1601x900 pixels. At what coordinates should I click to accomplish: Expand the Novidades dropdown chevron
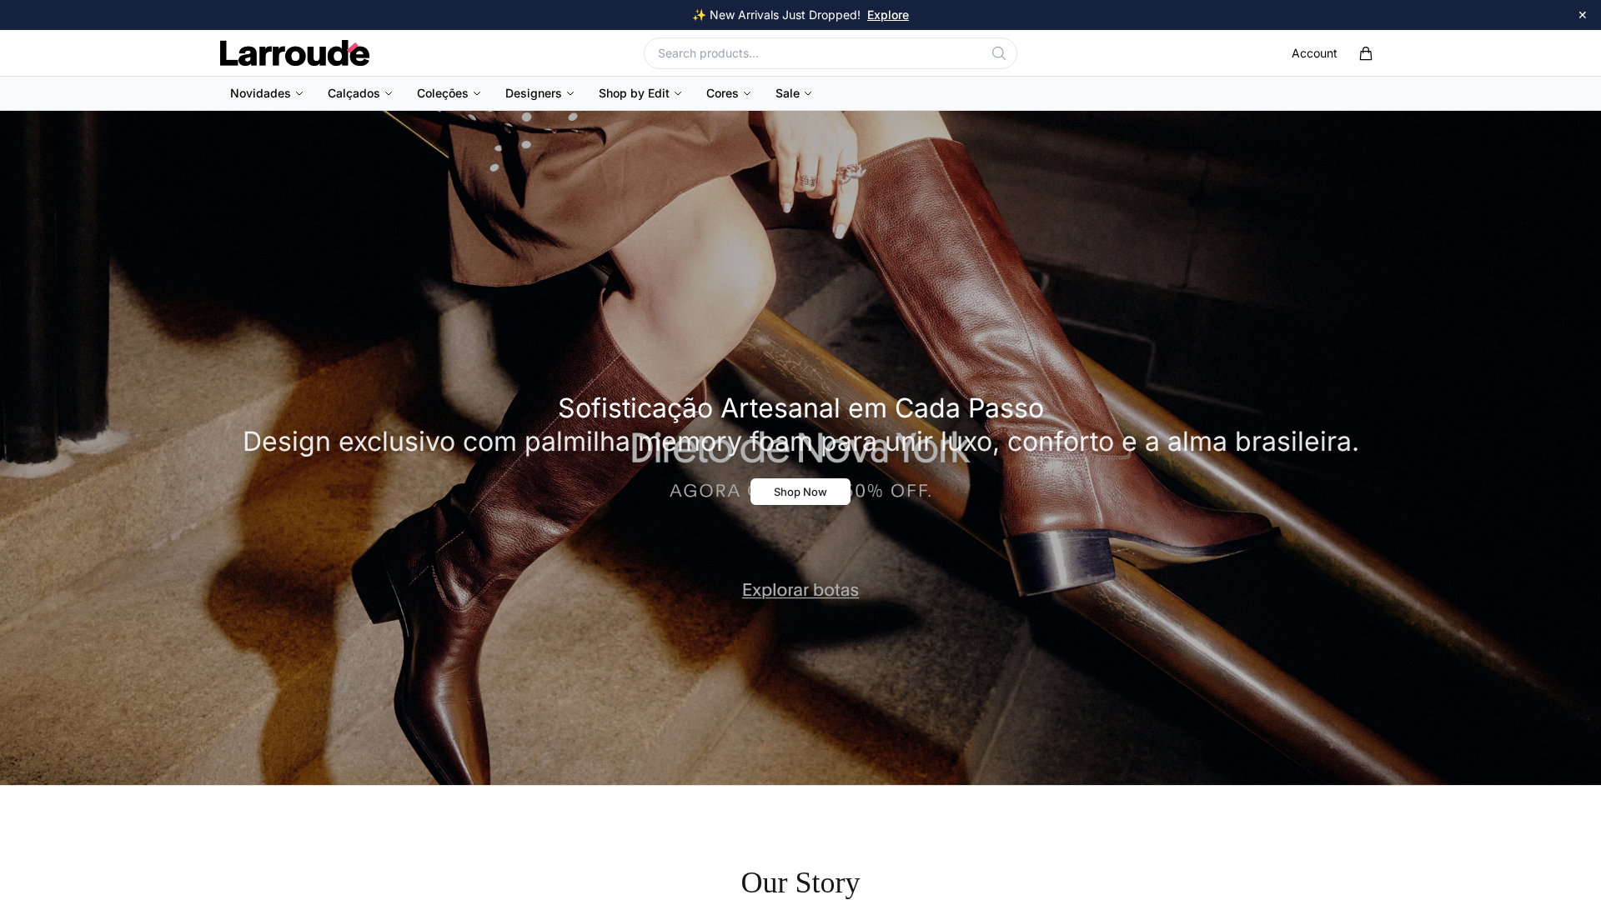tap(299, 93)
